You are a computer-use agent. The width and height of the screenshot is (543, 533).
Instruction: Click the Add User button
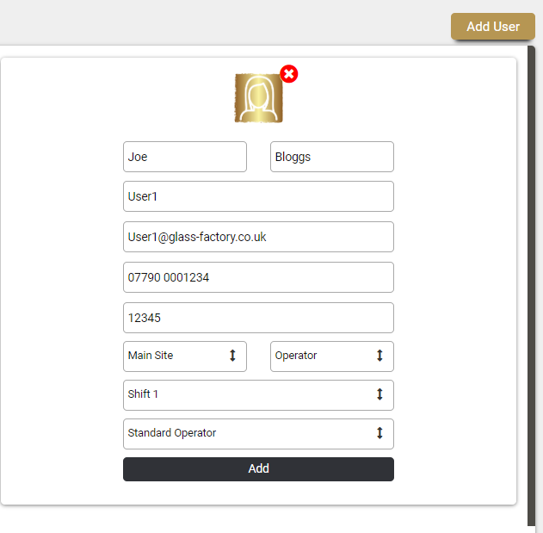click(493, 27)
